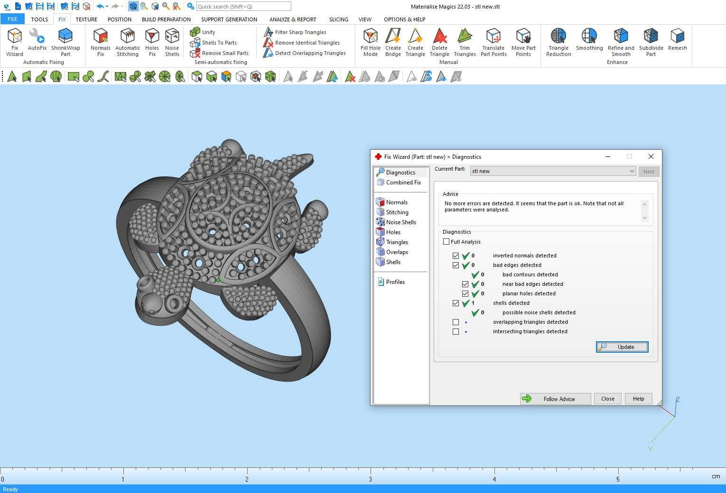
Task: Open the Fix Wizard tool
Action: [15, 41]
